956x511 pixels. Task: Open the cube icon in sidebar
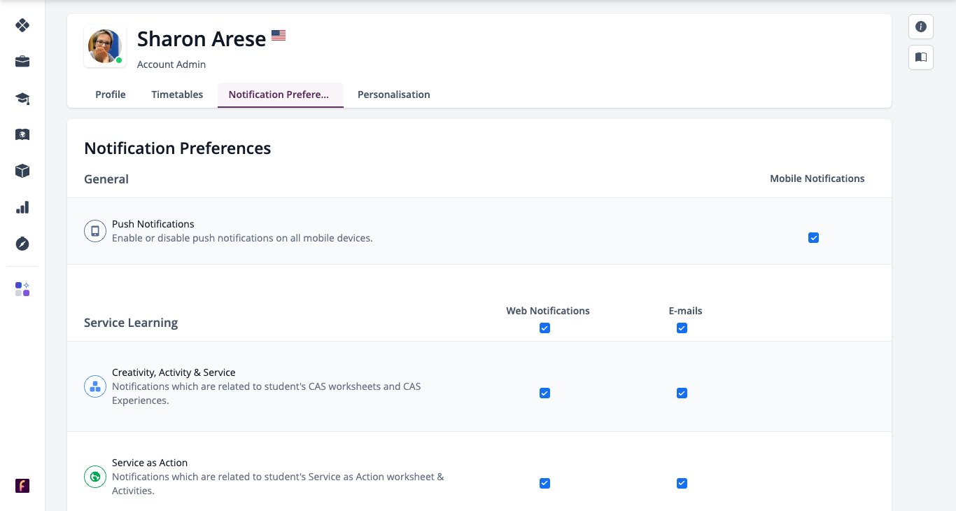click(x=22, y=171)
